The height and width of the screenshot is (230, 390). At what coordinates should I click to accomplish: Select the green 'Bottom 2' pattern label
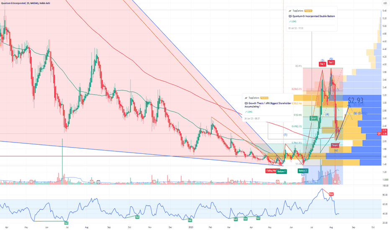(x=303, y=171)
